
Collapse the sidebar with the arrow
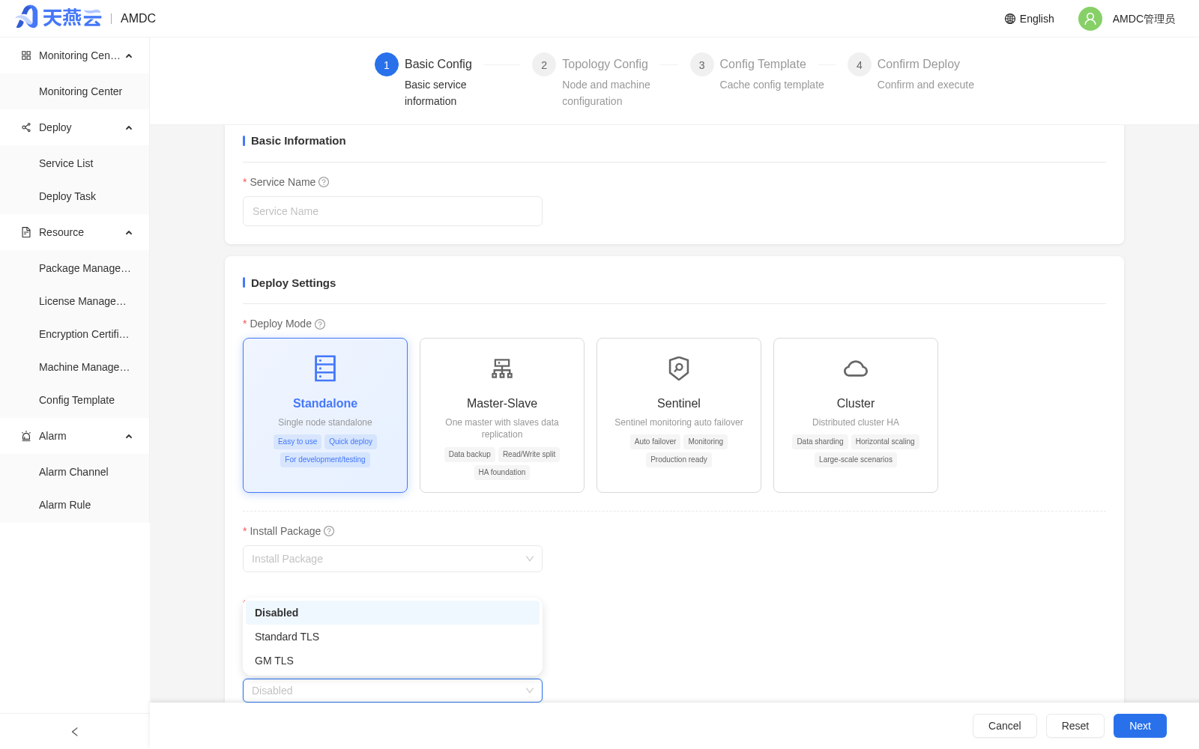pos(75,732)
